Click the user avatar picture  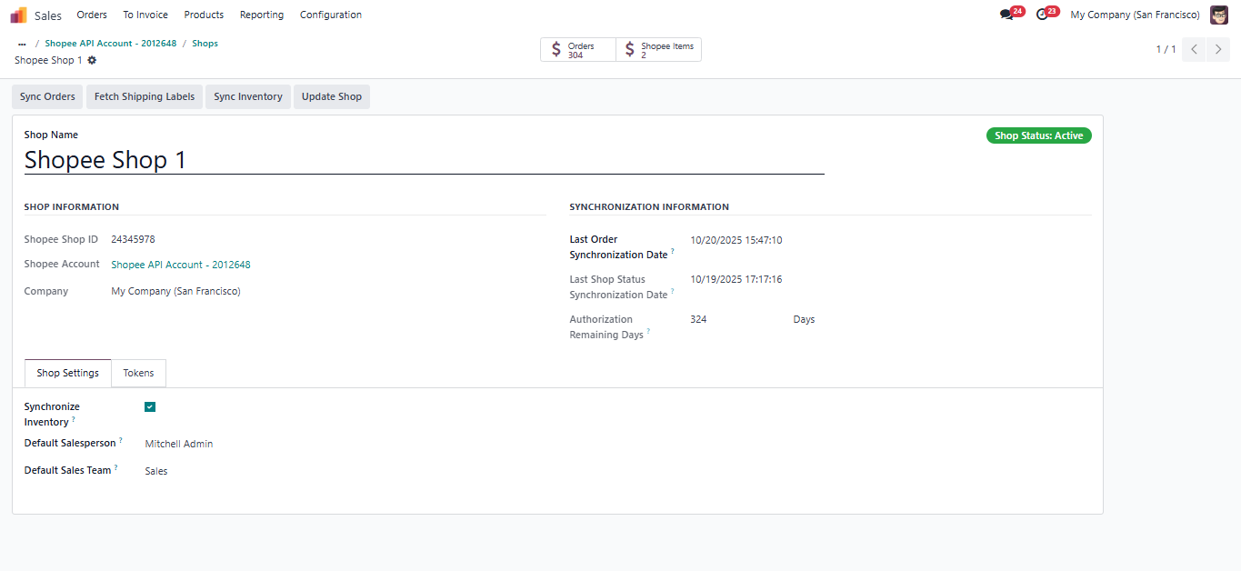point(1218,15)
